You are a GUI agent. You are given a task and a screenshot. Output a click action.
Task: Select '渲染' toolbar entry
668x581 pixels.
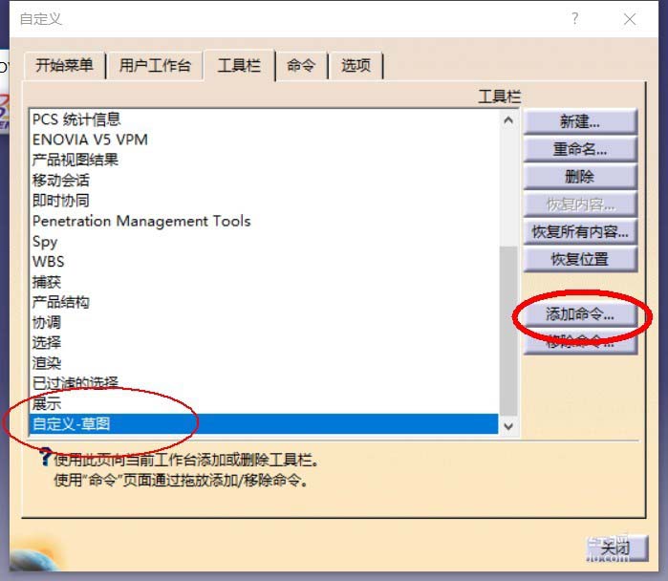[x=264, y=363]
